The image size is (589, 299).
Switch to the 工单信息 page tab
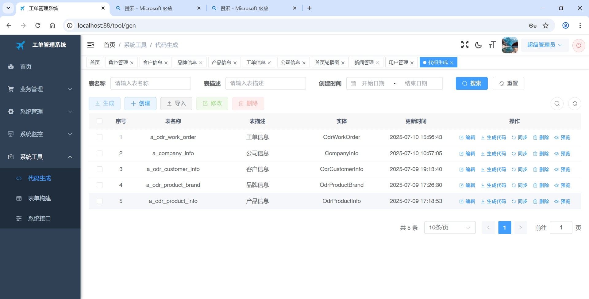point(256,62)
